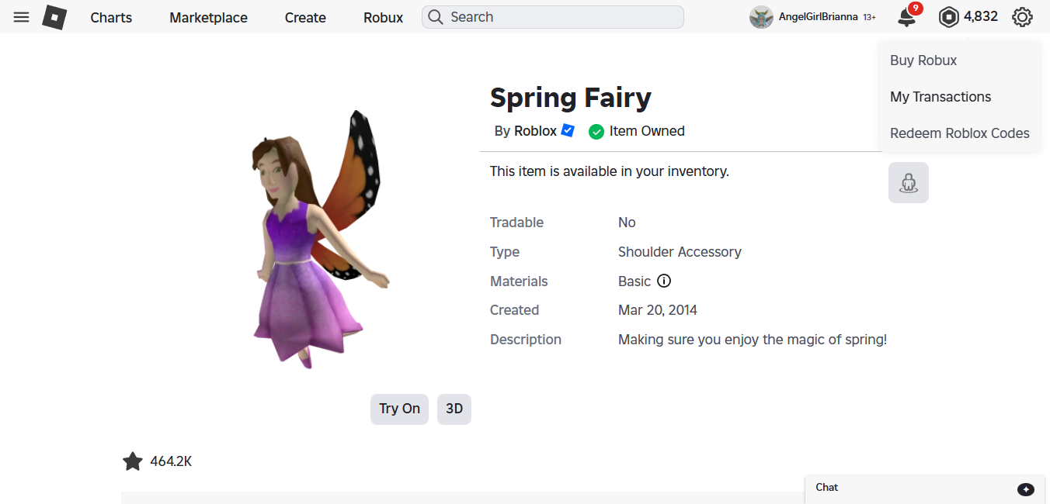This screenshot has height=504, width=1050.
Task: Click the Robux currency icon
Action: pos(949,17)
